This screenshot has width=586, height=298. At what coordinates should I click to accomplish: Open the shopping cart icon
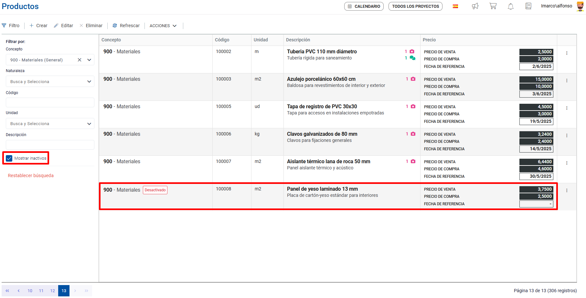click(493, 6)
